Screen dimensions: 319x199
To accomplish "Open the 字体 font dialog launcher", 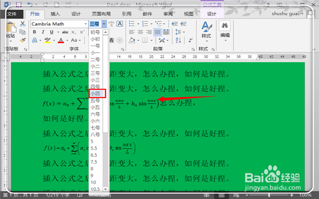I will pos(122,49).
